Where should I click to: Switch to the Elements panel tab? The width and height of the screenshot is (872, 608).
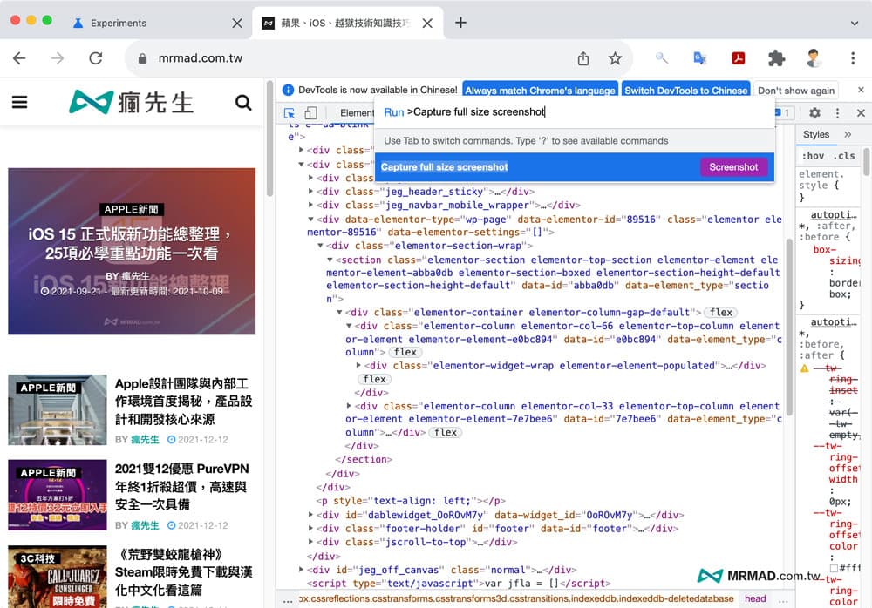point(357,113)
